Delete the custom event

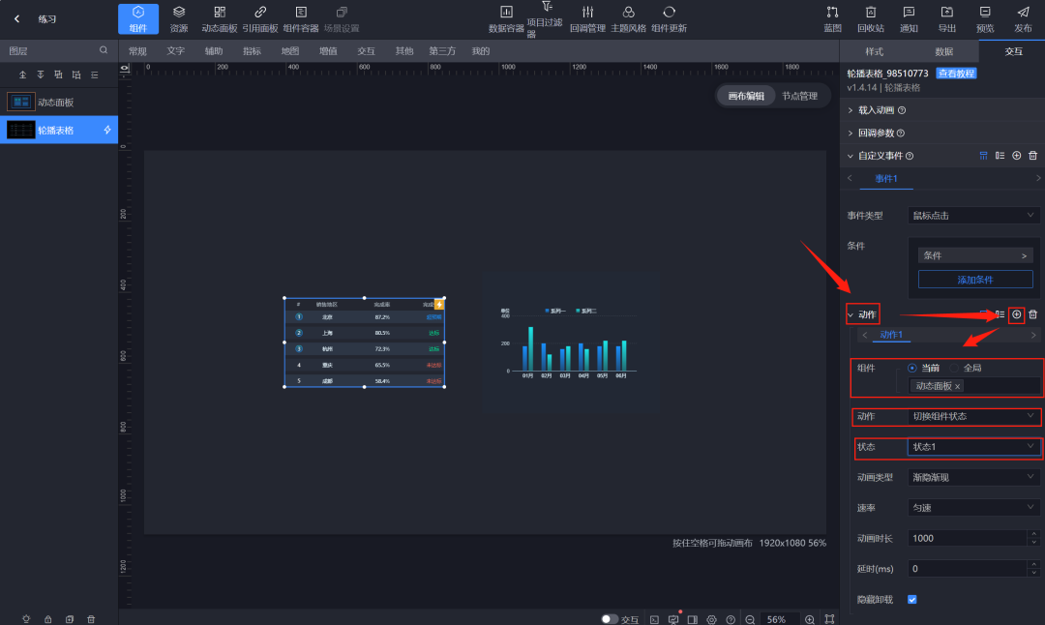click(x=1033, y=155)
